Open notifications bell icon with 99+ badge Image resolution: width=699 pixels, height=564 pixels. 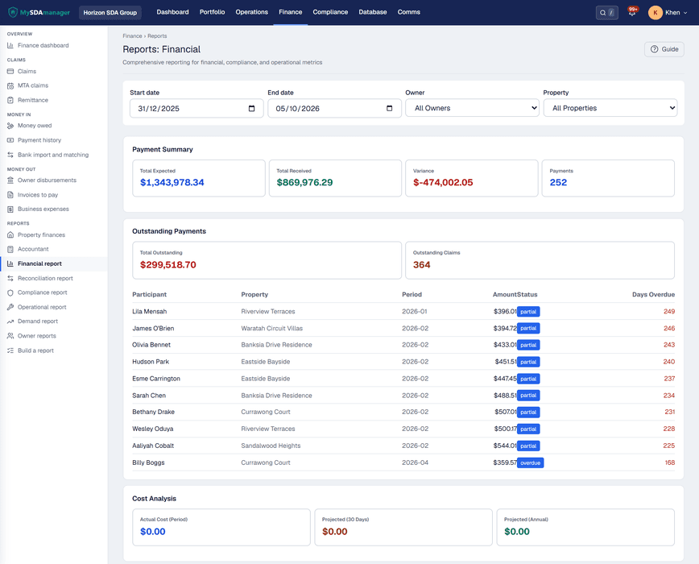pos(632,12)
